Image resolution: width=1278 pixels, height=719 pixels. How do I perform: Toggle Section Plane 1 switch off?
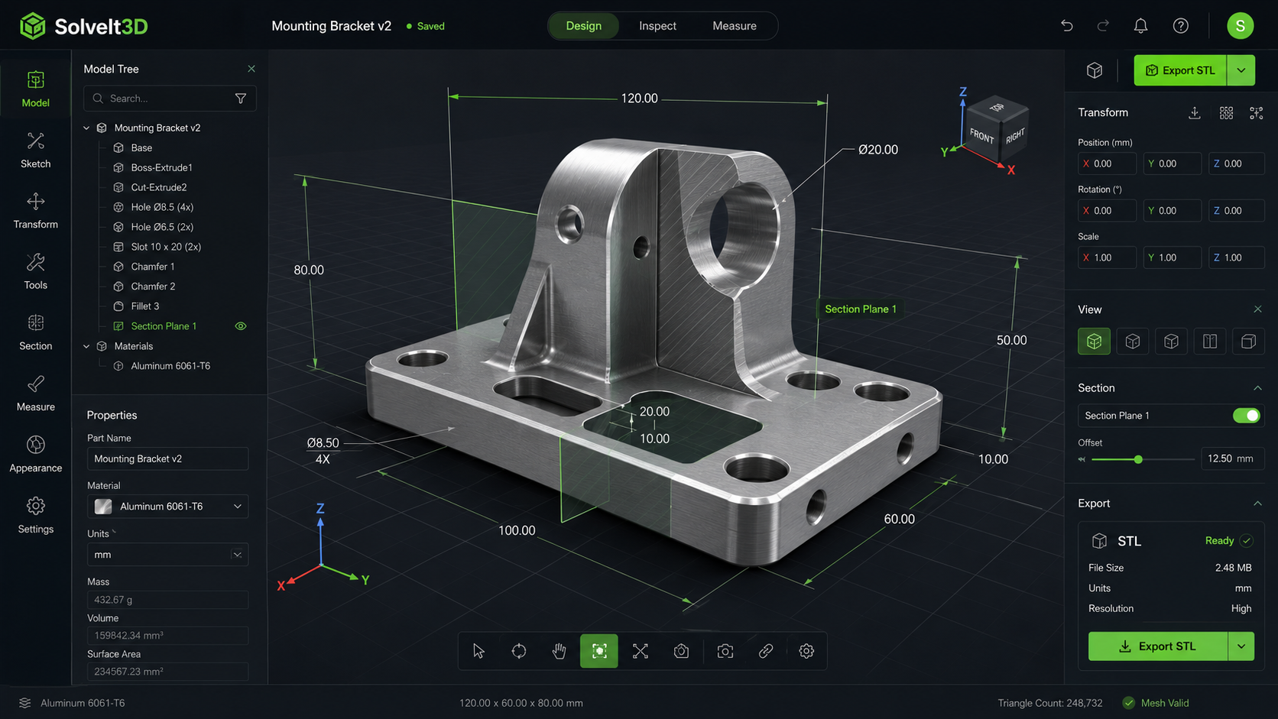click(x=1246, y=416)
